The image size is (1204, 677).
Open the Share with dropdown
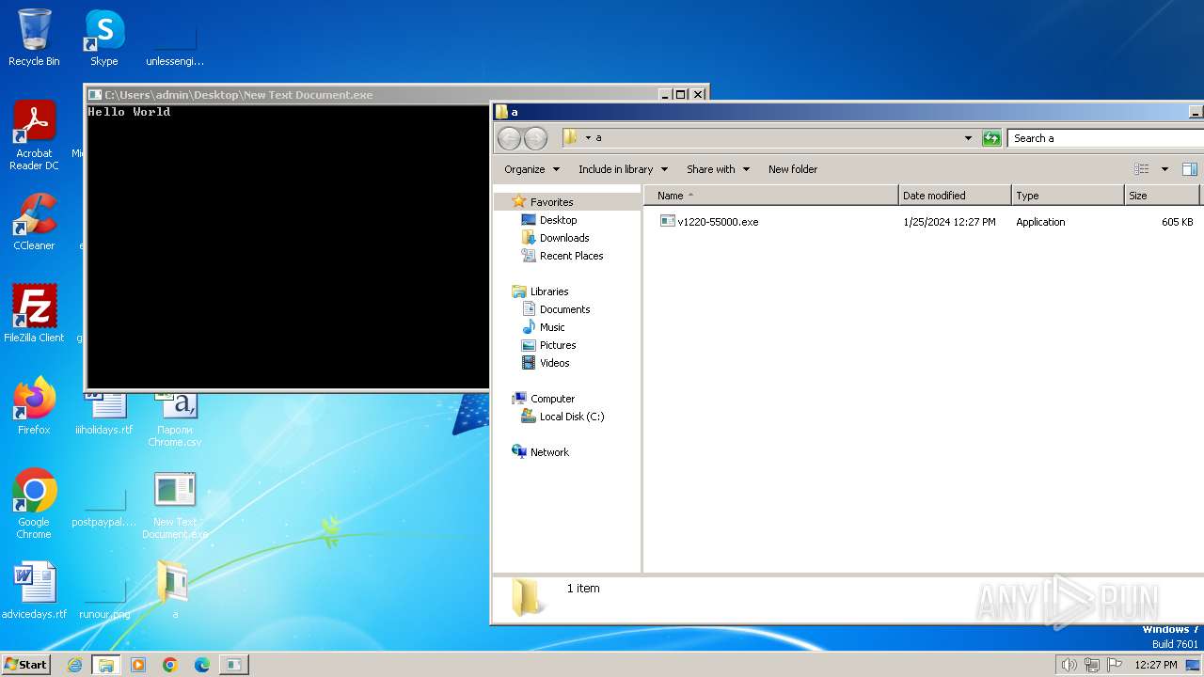point(718,169)
